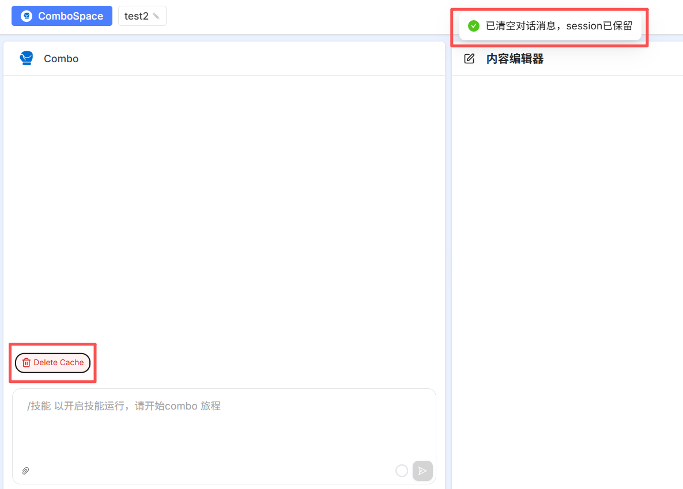Viewport: 683px width, 489px height.
Task: Click the green success checkmark icon
Action: (x=474, y=26)
